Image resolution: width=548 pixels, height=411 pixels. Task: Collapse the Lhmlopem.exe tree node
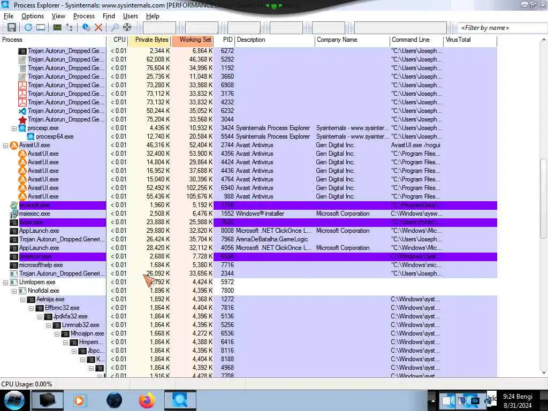point(5,283)
